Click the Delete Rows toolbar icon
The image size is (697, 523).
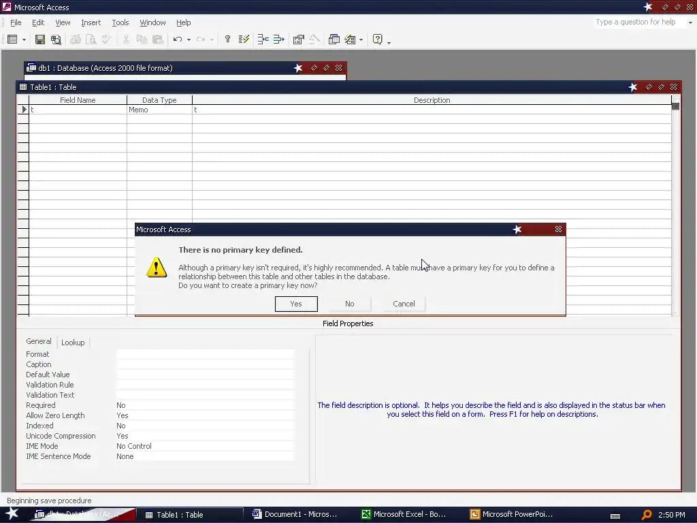pyautogui.click(x=278, y=39)
